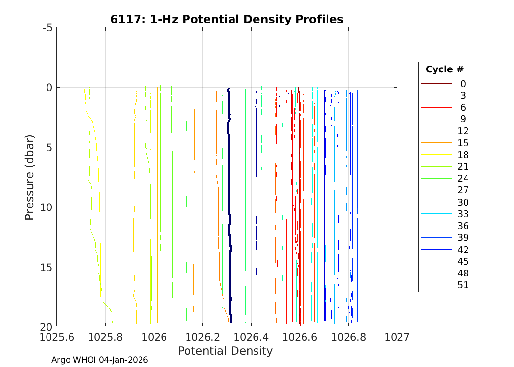Click the x-axis tick label 1027

click(x=397, y=337)
